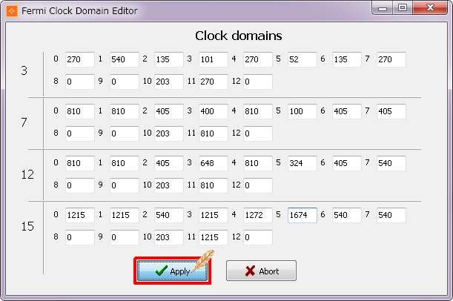The height and width of the screenshot is (301, 453).
Task: Click the Apply button
Action: click(x=172, y=271)
